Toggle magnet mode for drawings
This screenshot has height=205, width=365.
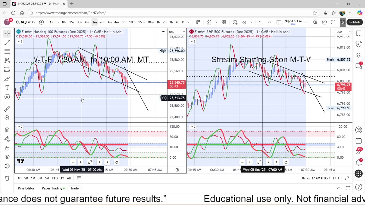coord(7,130)
